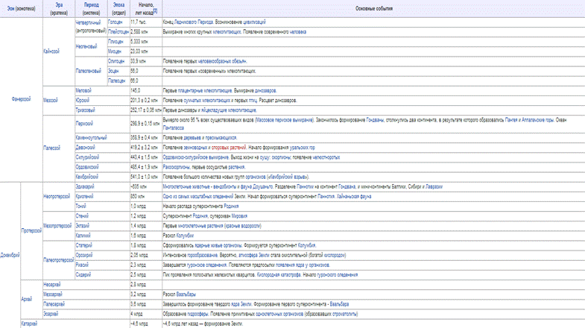Follow the Неопротерозой era link
Viewport: 585px width, 328px height.
pyautogui.click(x=57, y=196)
